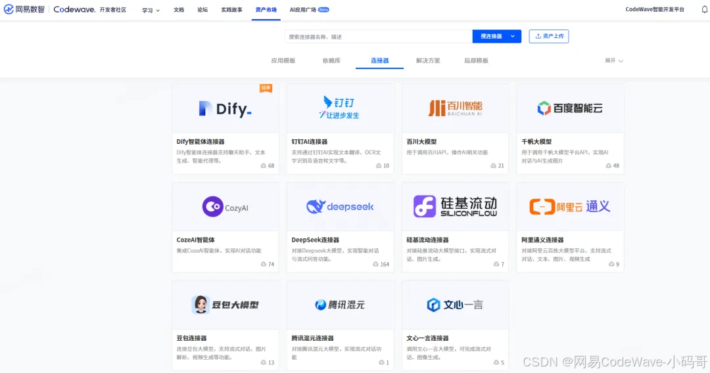Open CodeWave智能开发平台 link
Image resolution: width=710 pixels, height=373 pixels.
655,9
